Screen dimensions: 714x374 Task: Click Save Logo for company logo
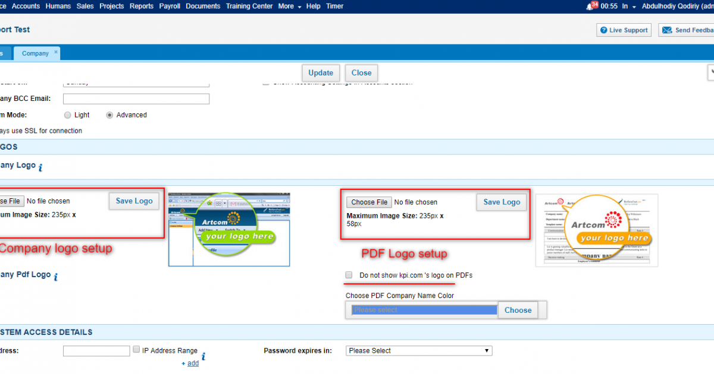134,201
